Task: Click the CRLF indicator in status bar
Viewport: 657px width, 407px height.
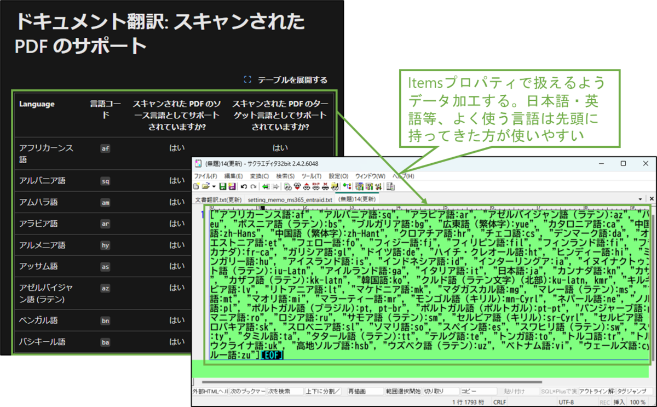Action: point(500,402)
